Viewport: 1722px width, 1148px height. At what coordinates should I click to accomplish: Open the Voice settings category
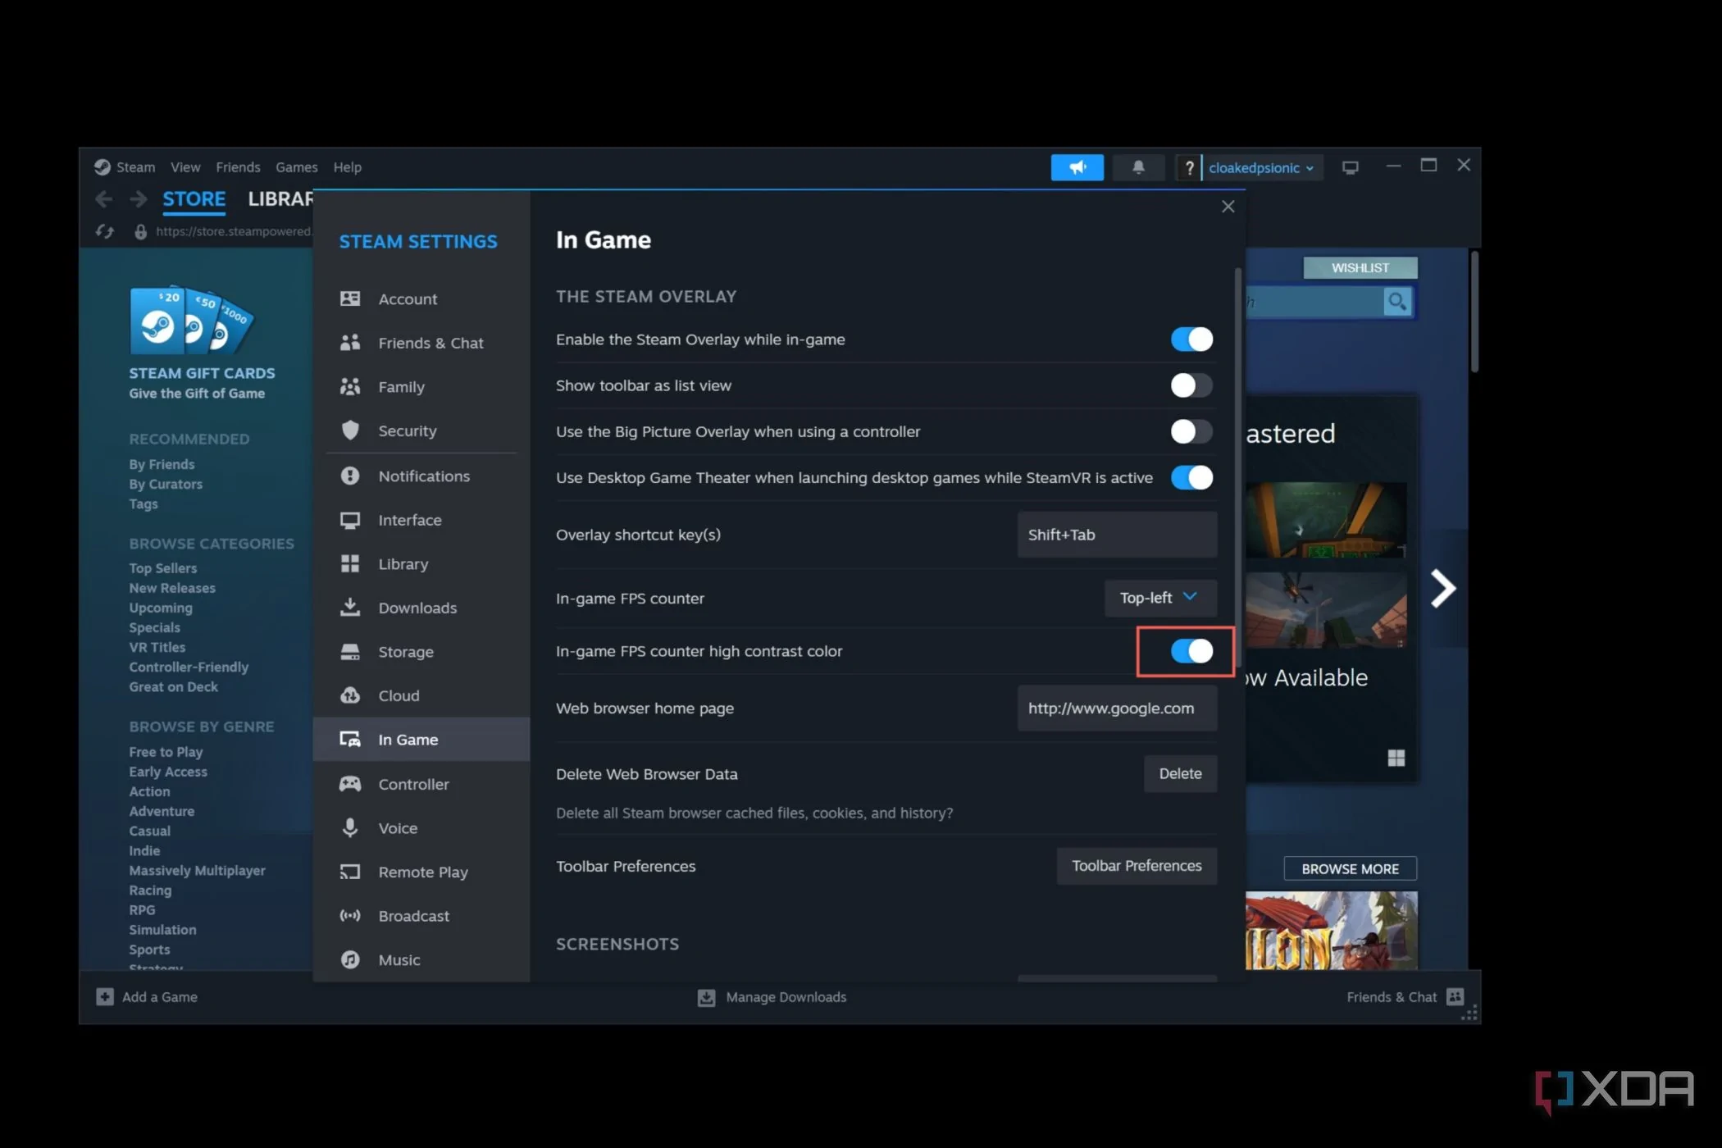click(421, 828)
